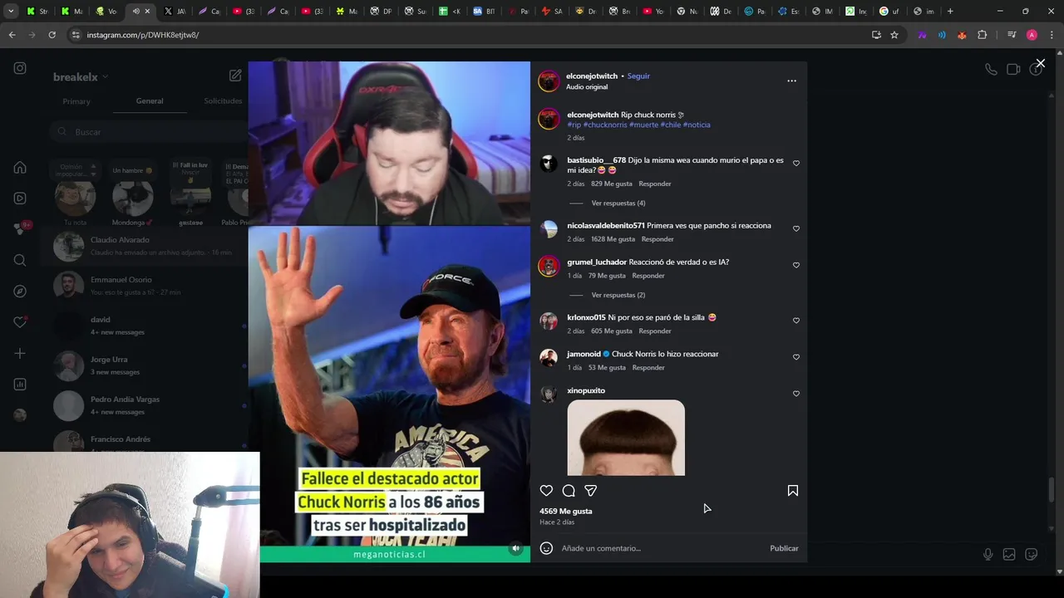Open the Dashboard chart icon
The image size is (1064, 598).
coord(20,385)
